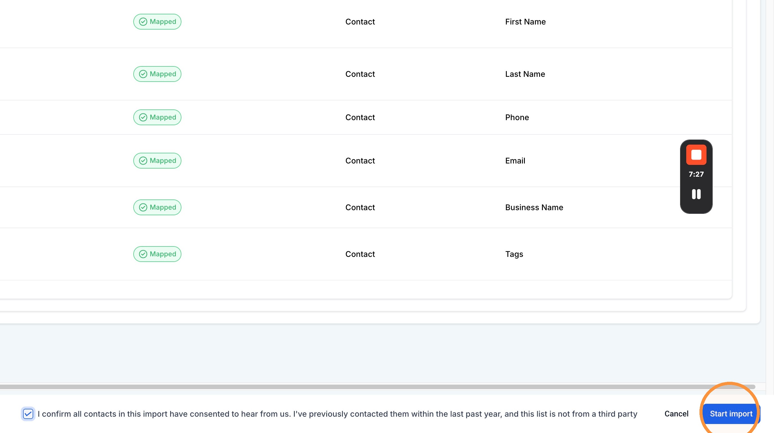This screenshot has width=774, height=433.
Task: Click Contact object in First Name row
Action: pos(360,22)
